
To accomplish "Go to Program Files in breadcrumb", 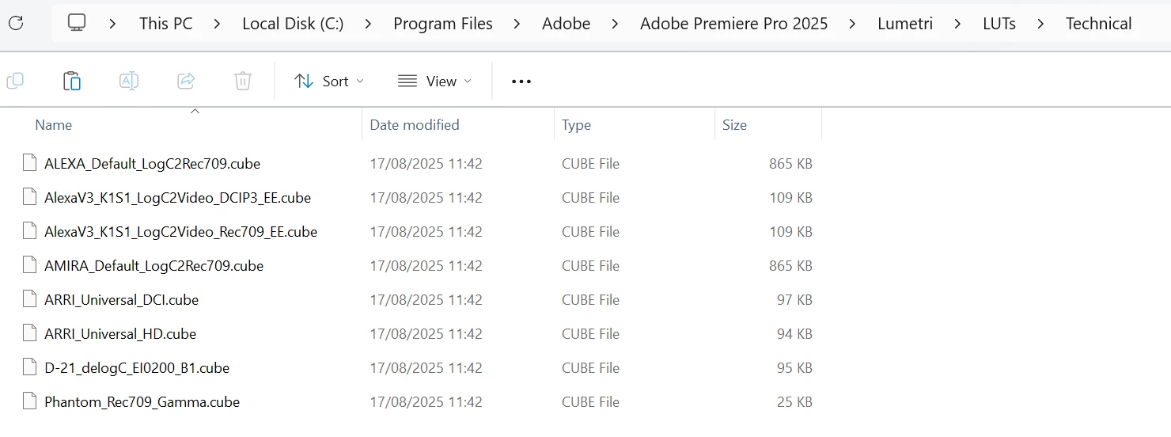I will (443, 24).
